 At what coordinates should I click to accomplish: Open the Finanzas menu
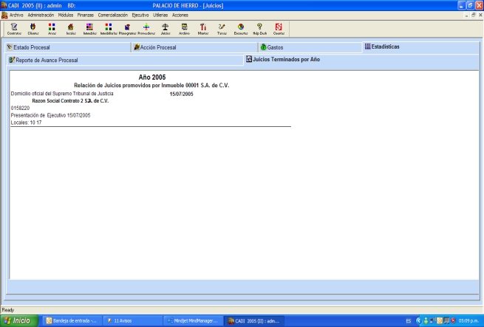[85, 15]
